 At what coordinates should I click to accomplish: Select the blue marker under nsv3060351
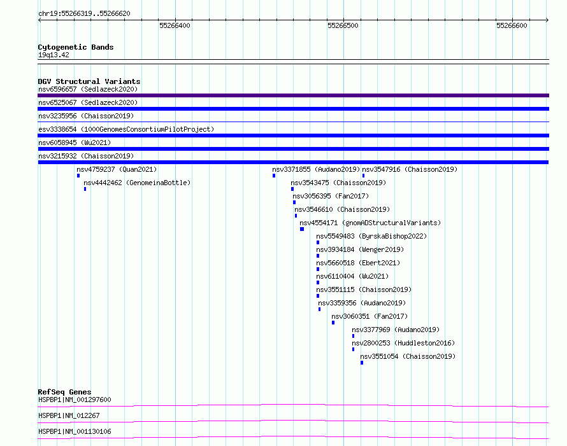pos(333,323)
